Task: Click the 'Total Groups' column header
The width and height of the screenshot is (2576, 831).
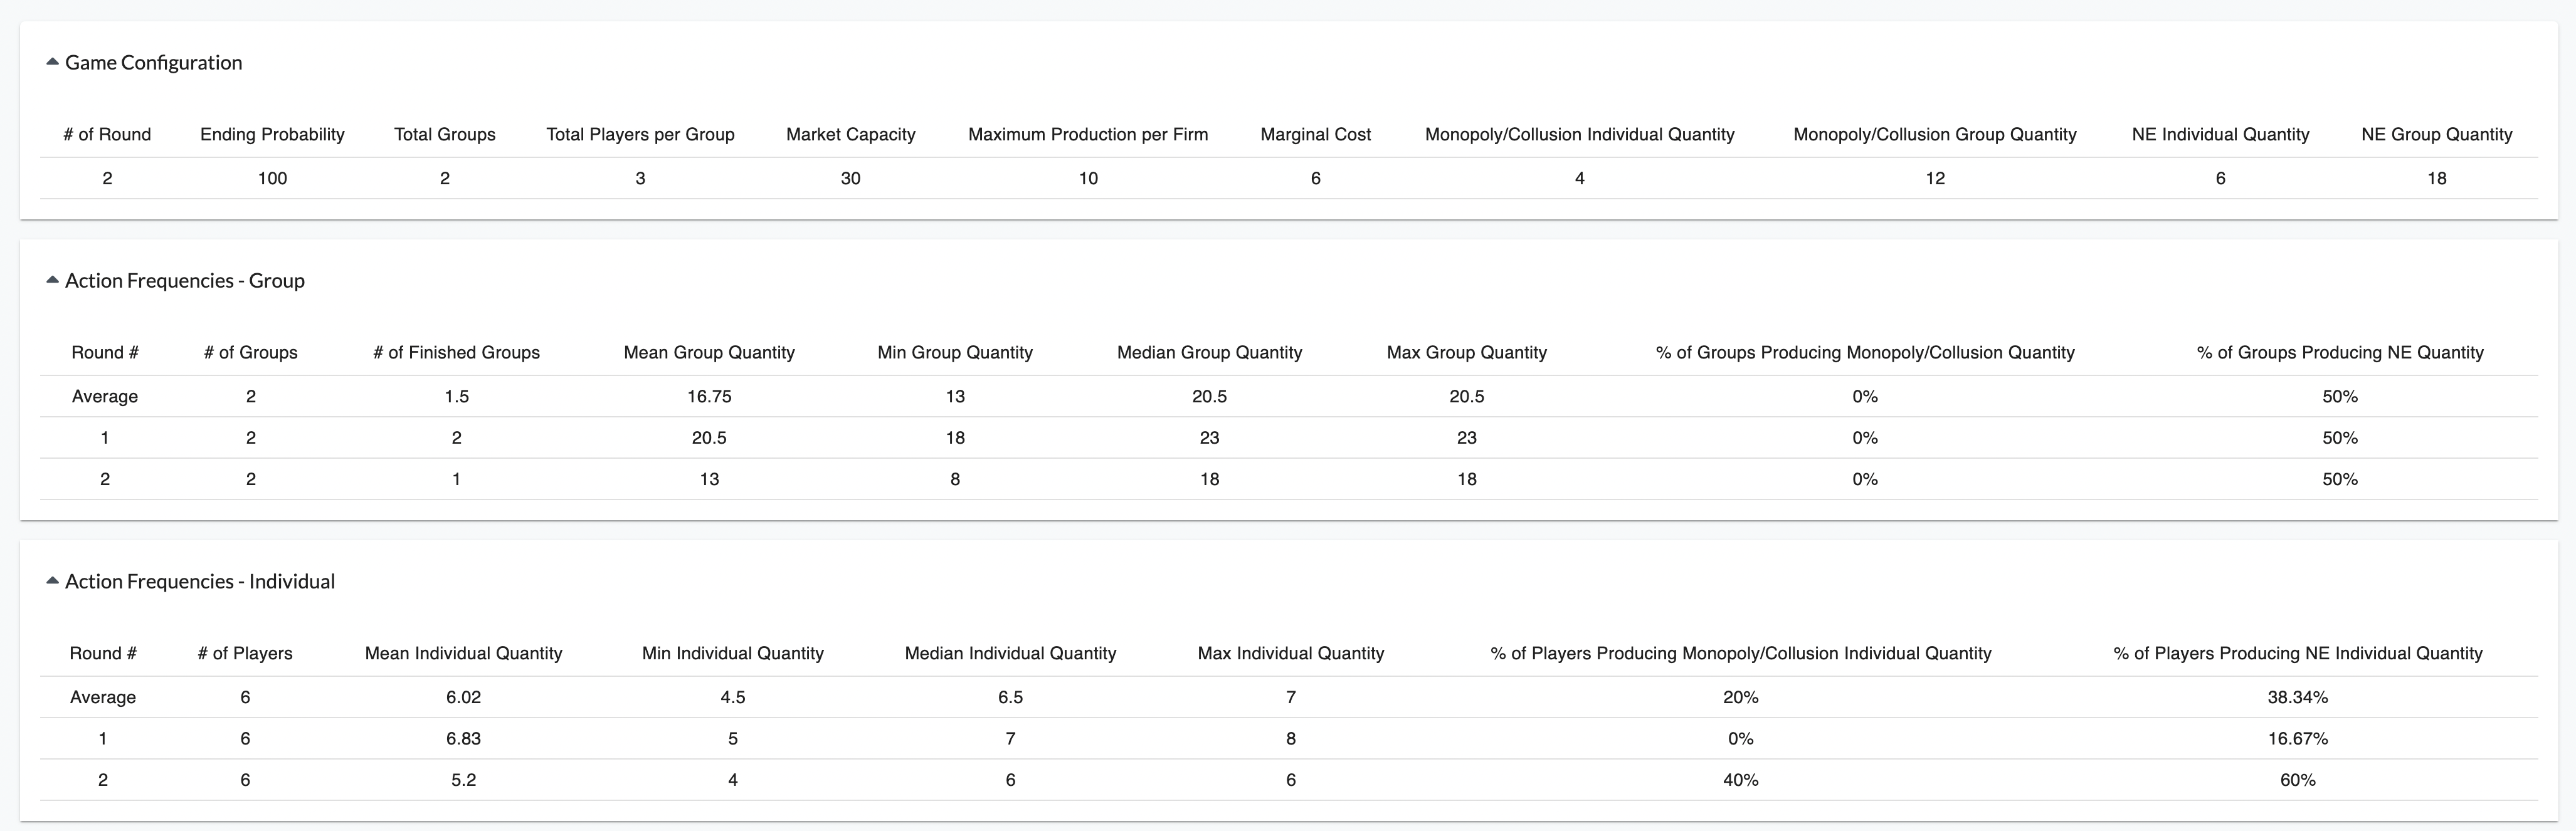Action: pos(445,134)
